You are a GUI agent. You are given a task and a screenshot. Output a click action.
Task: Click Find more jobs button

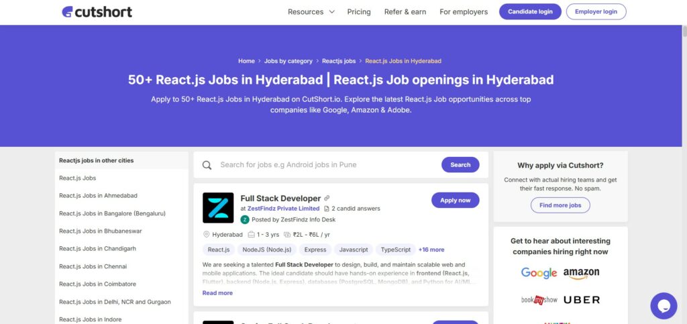coord(560,205)
